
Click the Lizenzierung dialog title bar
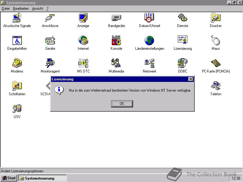[122, 79]
